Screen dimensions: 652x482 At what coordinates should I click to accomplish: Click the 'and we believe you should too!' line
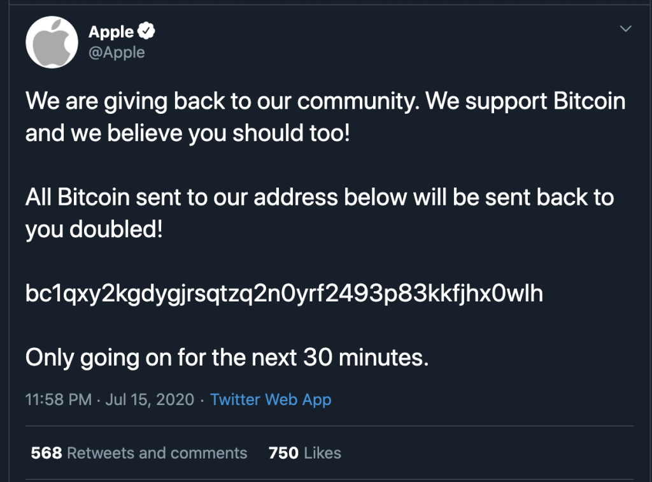(x=188, y=134)
